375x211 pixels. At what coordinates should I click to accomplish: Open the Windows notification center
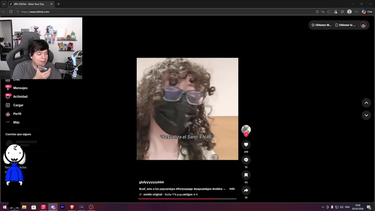(x=369, y=207)
